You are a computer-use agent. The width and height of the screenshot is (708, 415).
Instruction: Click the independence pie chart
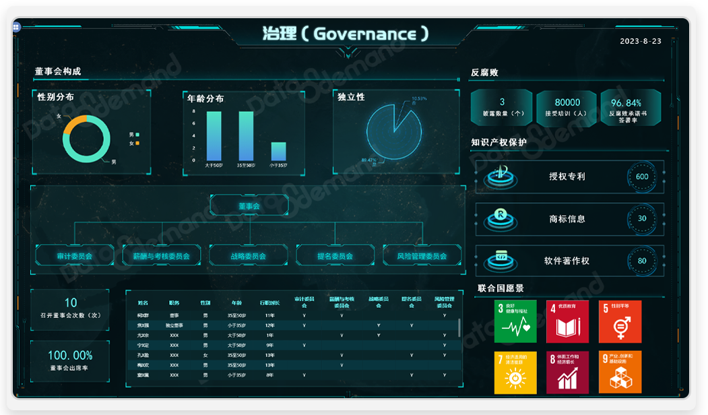coord(394,131)
